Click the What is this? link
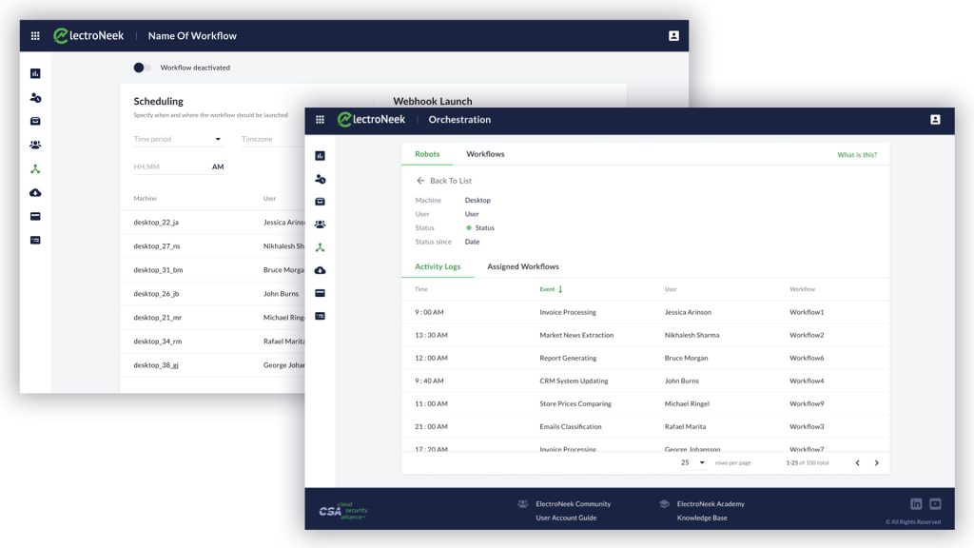This screenshot has width=974, height=548. tap(857, 155)
